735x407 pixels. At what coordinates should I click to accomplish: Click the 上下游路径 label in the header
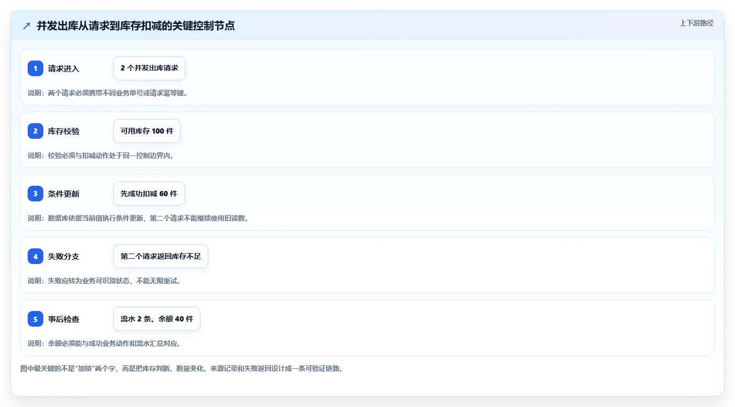(x=696, y=23)
